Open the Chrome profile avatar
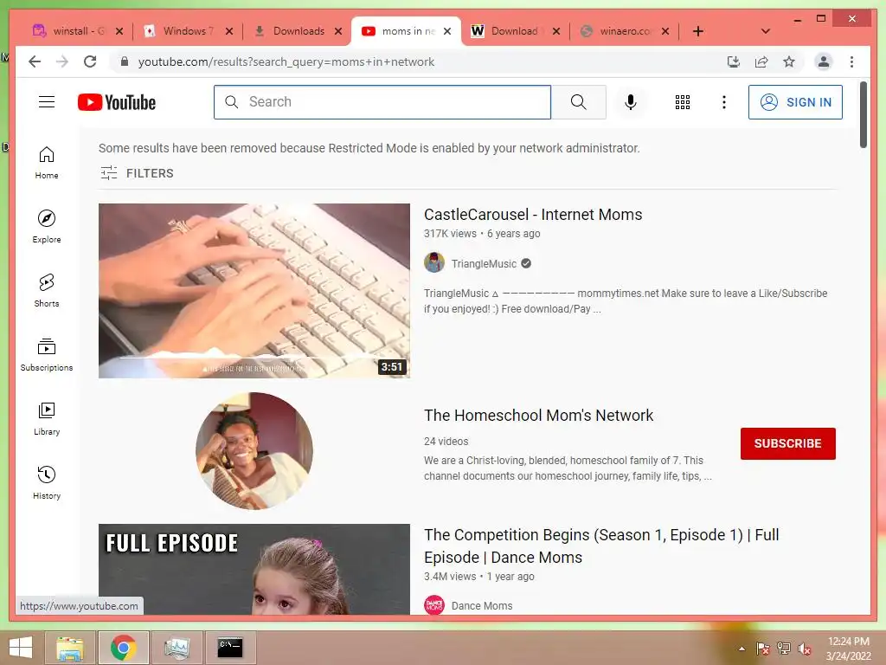The image size is (886, 665). point(824,61)
